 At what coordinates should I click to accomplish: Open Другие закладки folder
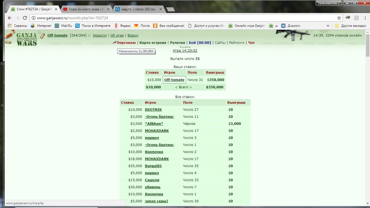[351, 26]
